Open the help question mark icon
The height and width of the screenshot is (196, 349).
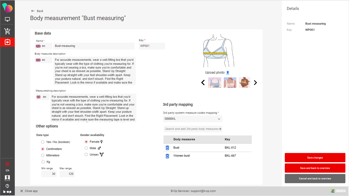[7, 186]
